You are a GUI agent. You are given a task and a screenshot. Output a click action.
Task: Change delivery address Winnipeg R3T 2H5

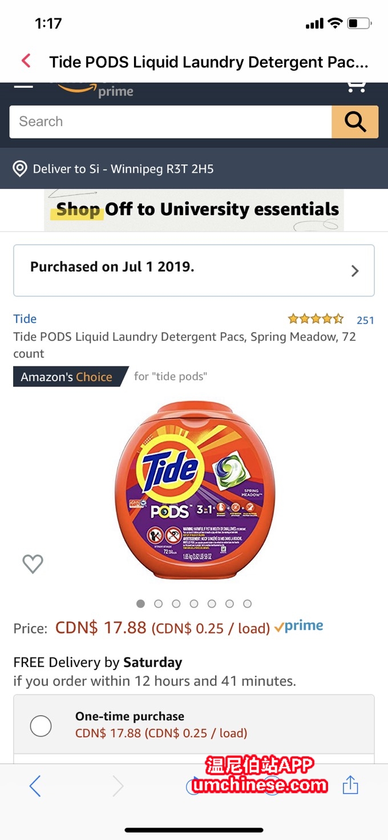(123, 169)
